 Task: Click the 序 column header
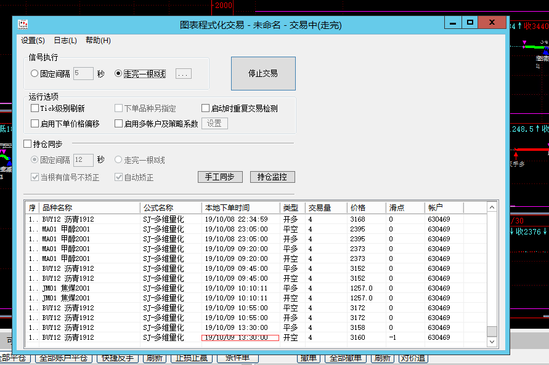pyautogui.click(x=32, y=207)
